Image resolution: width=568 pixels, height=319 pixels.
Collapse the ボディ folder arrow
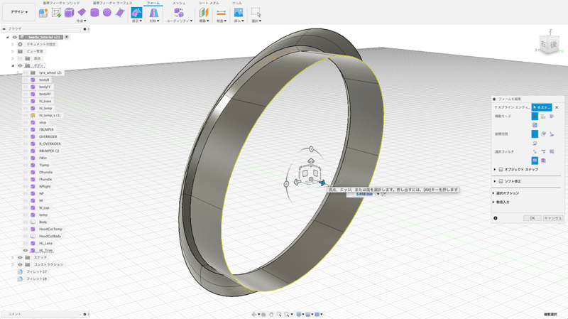click(13, 65)
